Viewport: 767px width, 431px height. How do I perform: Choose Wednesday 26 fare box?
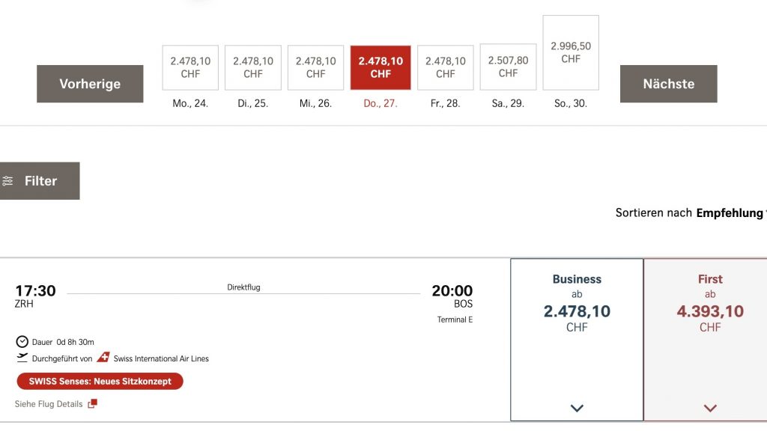point(316,67)
